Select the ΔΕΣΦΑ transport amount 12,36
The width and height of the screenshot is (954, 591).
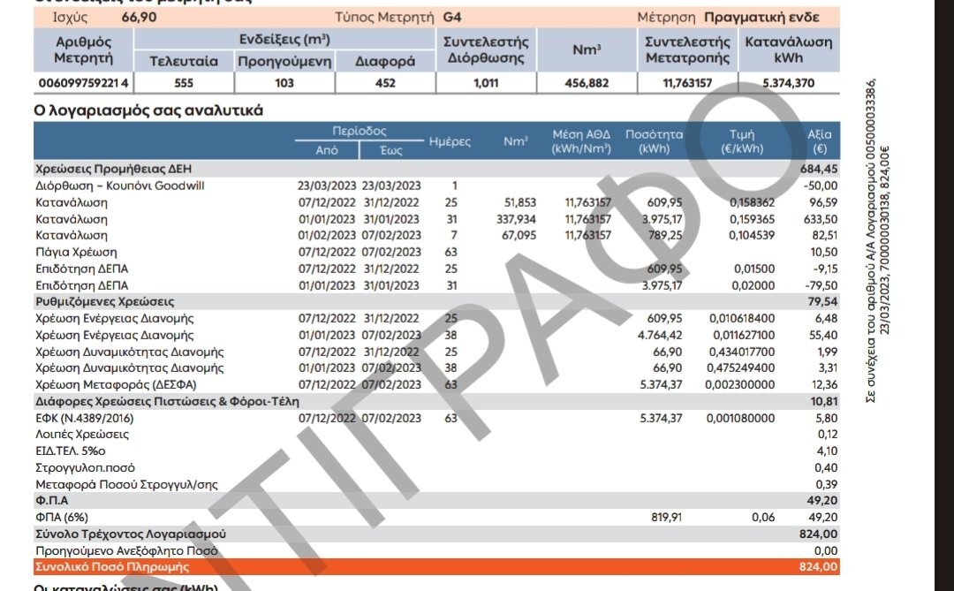(x=824, y=384)
